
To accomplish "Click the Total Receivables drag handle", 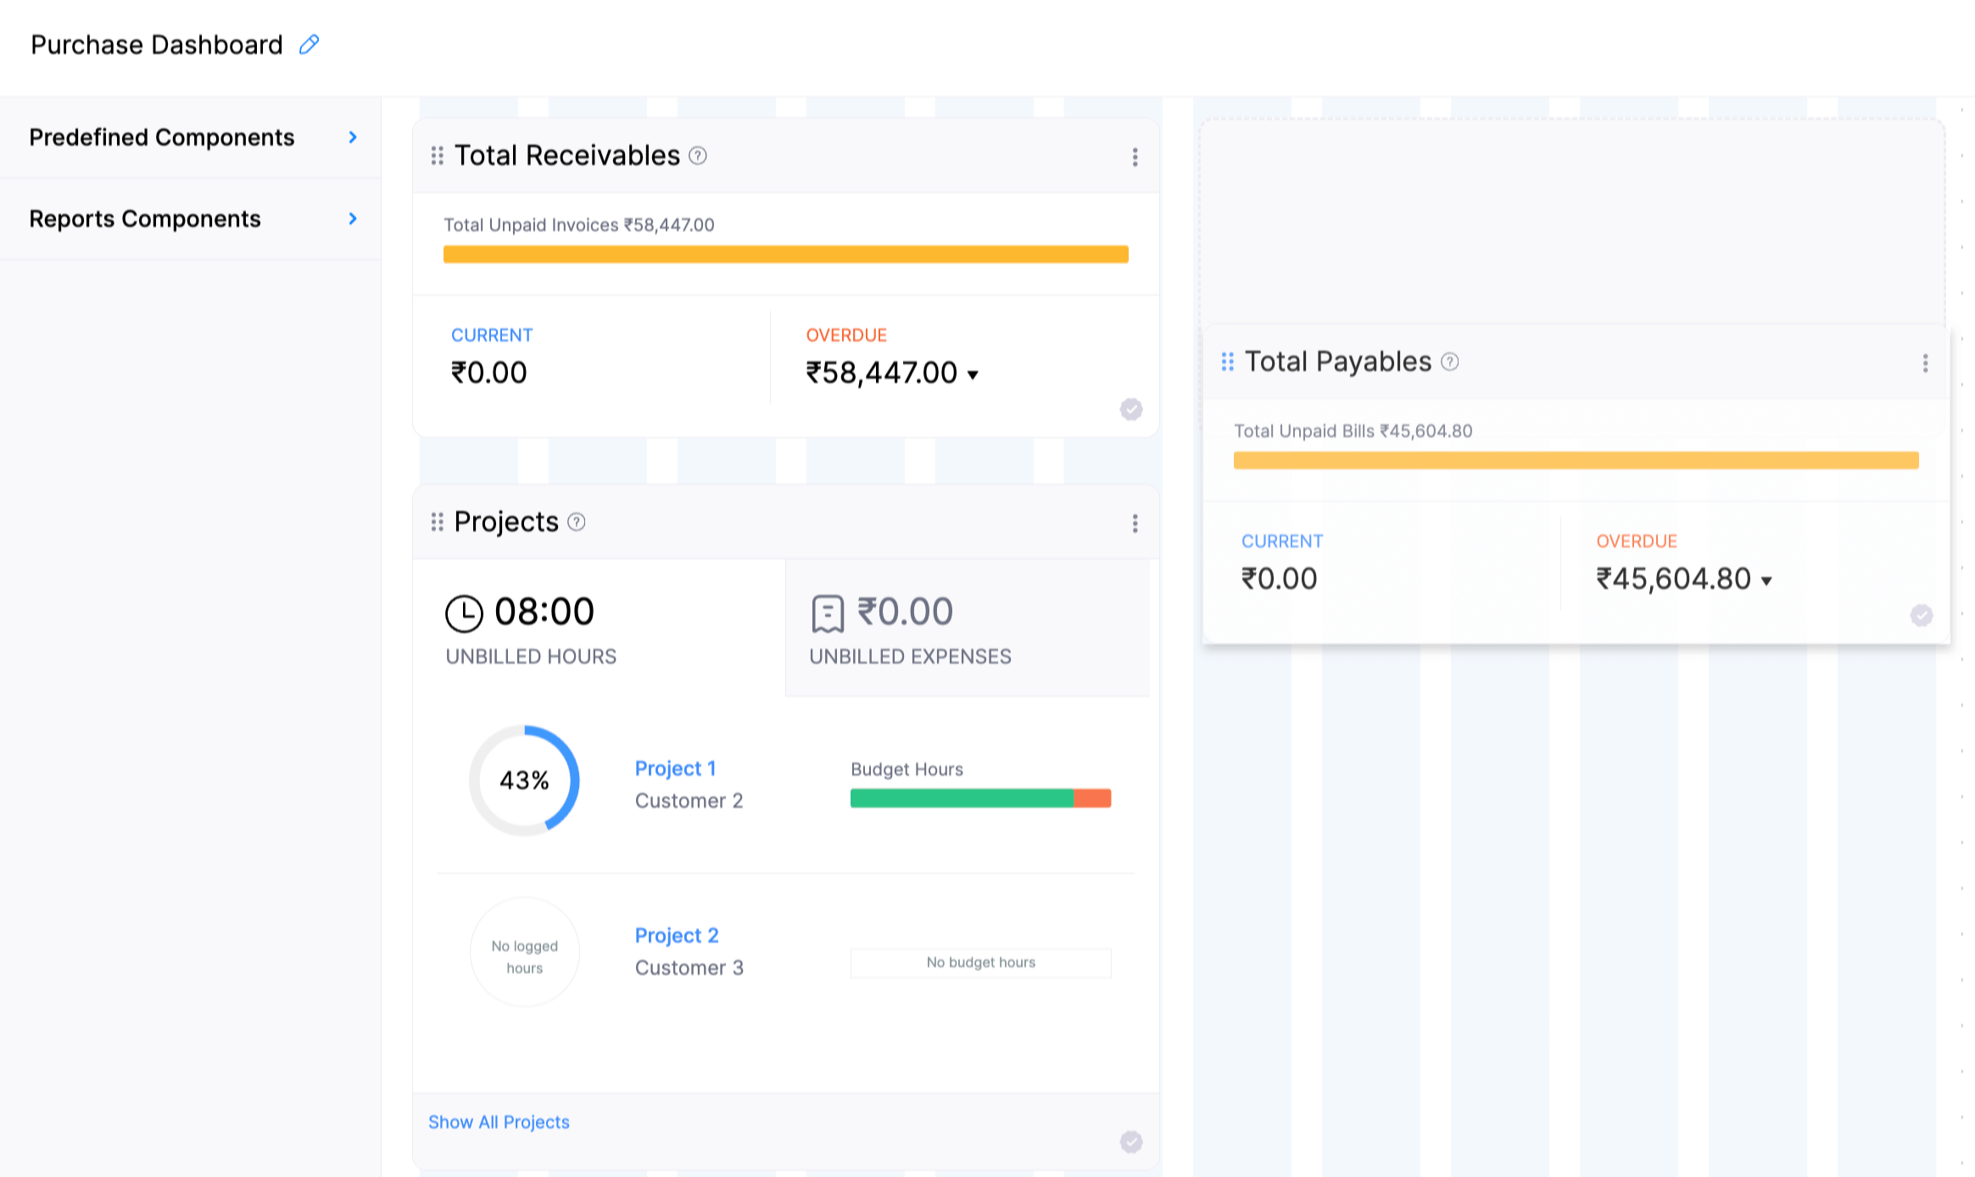I will click(x=437, y=155).
